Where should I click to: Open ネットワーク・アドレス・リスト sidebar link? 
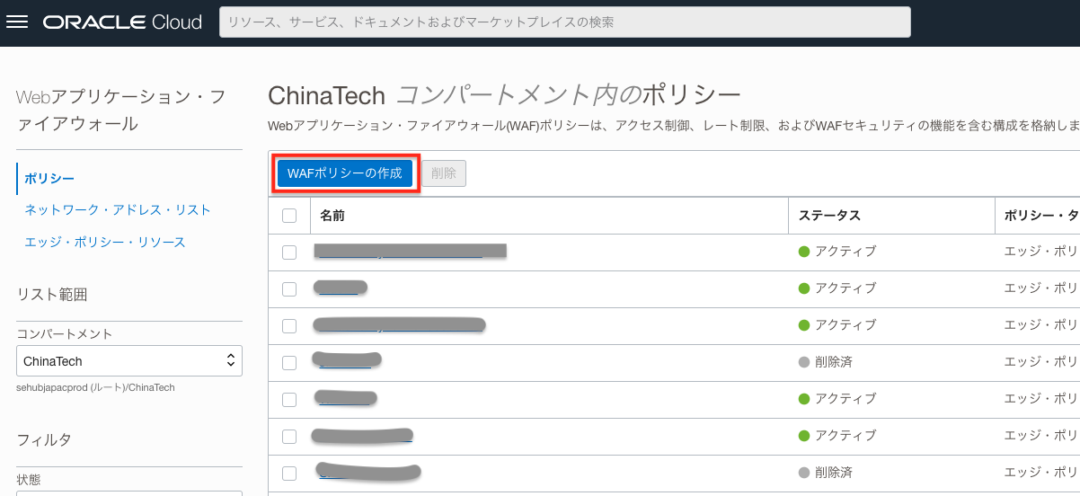tap(118, 210)
